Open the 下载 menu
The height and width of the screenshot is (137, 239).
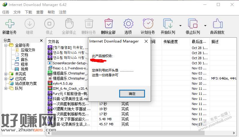coord(28,12)
